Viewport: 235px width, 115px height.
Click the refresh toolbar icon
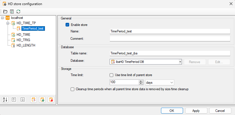tap(18, 12)
